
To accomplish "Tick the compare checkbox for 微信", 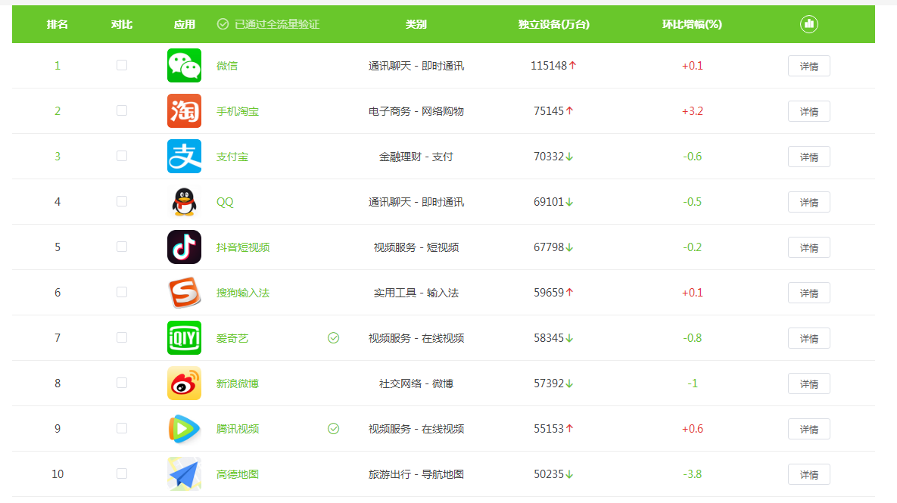I will (122, 65).
